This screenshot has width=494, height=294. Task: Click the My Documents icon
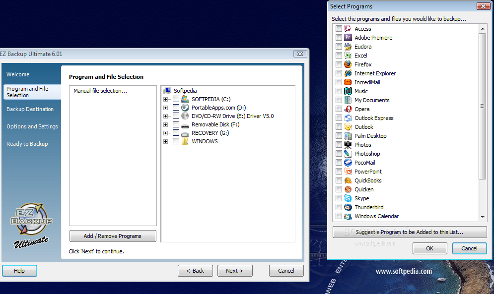point(348,100)
